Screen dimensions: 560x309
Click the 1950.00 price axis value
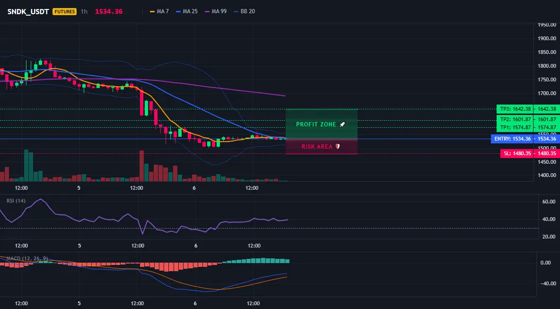pyautogui.click(x=547, y=25)
